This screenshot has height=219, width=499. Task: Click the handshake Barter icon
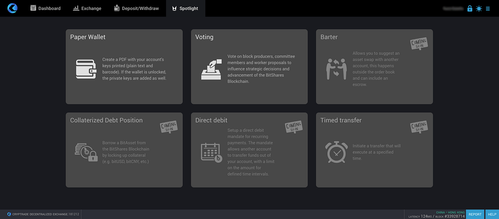coord(336,69)
